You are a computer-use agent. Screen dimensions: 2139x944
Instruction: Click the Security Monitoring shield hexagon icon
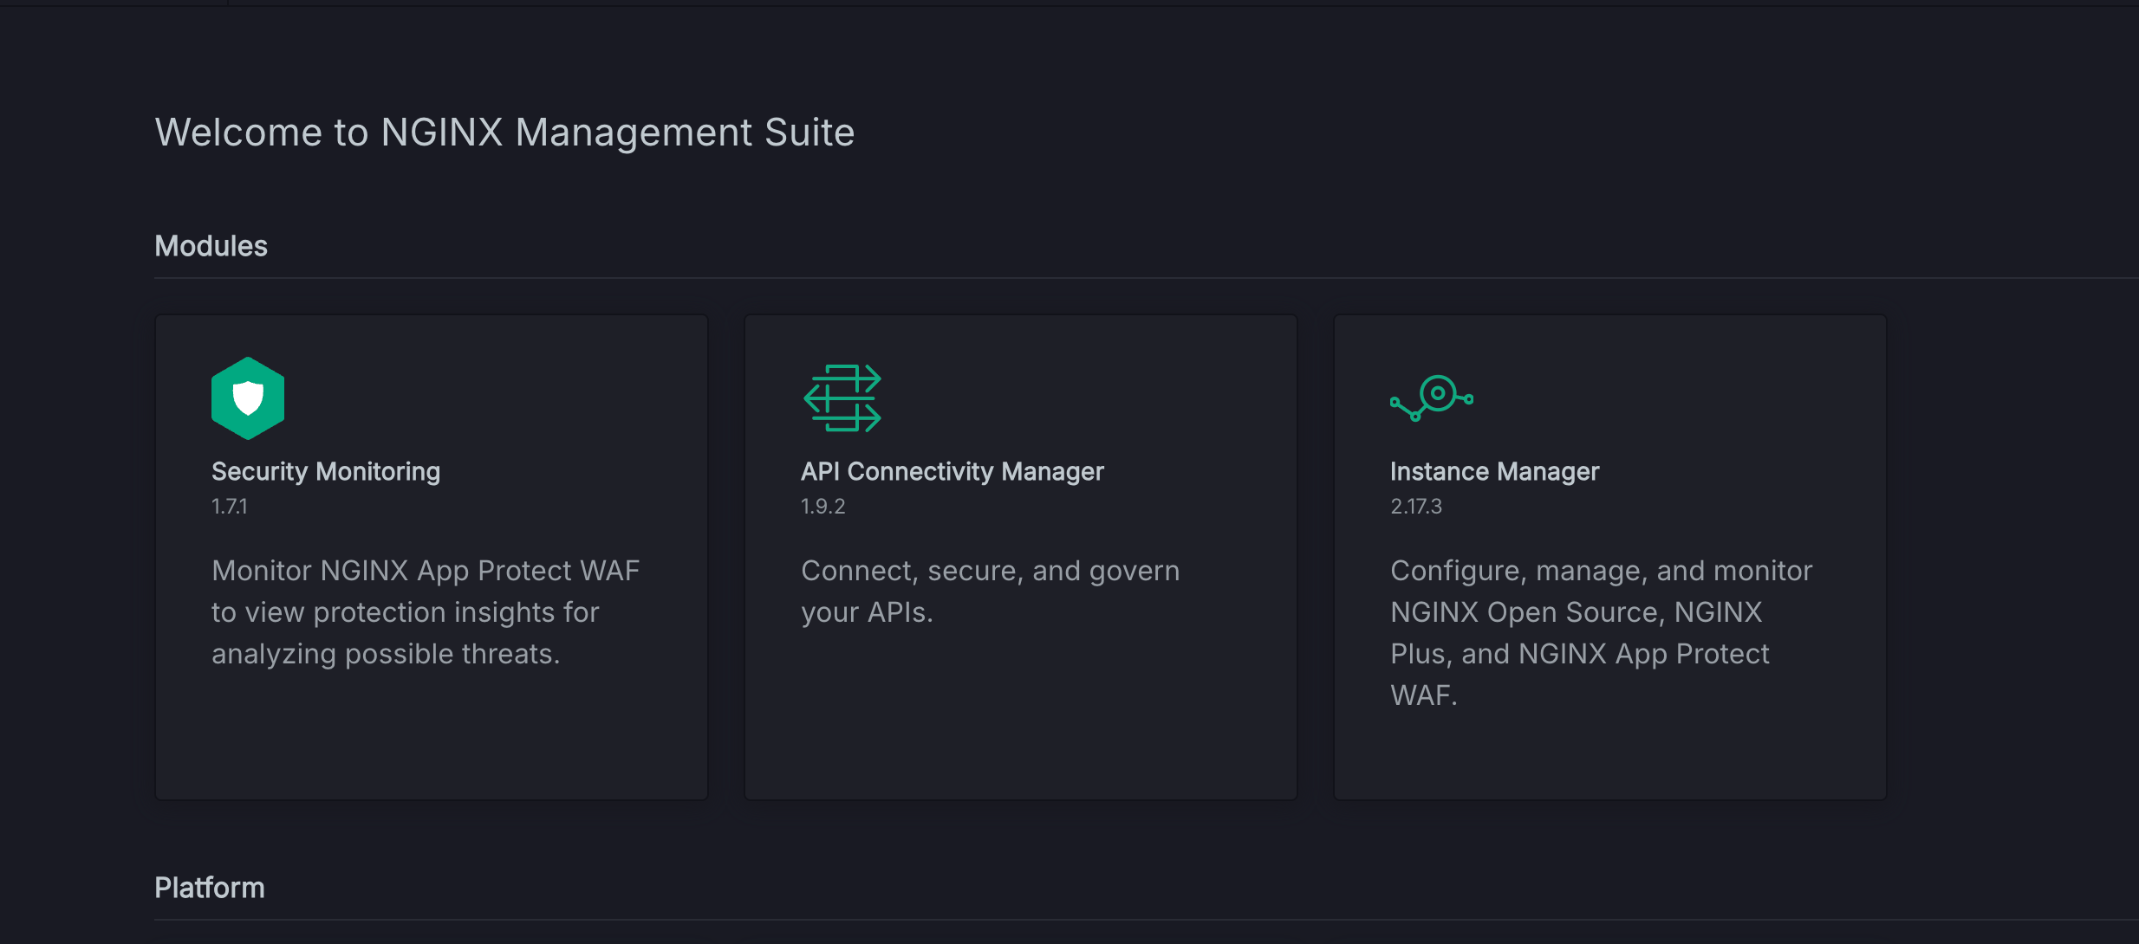coord(248,398)
